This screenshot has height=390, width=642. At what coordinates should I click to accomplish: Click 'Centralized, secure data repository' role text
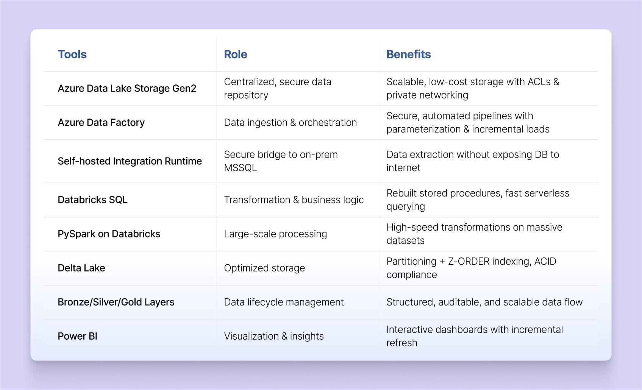[278, 89]
